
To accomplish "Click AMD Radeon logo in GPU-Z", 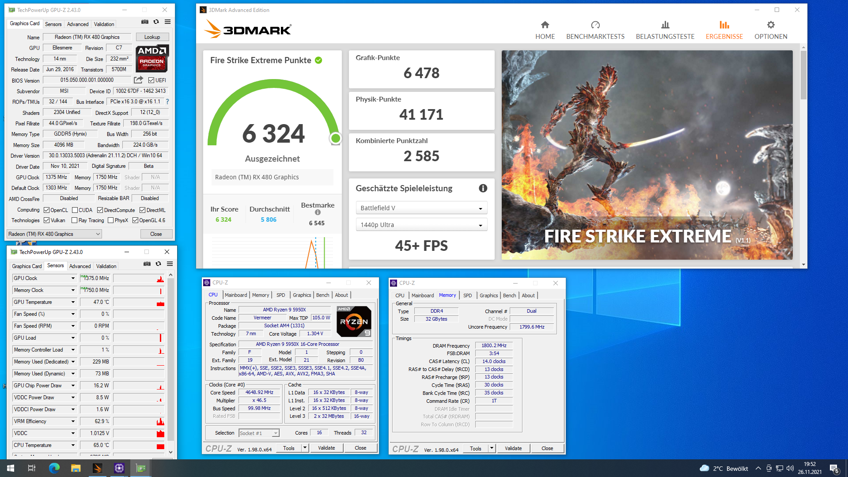I will tap(152, 58).
